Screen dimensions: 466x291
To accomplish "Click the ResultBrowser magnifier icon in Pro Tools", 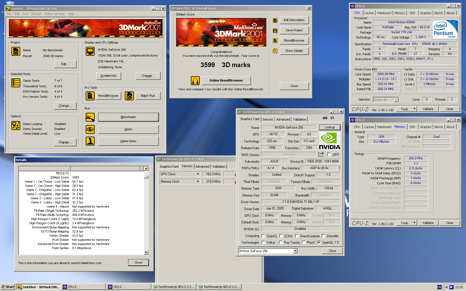I will (x=90, y=96).
